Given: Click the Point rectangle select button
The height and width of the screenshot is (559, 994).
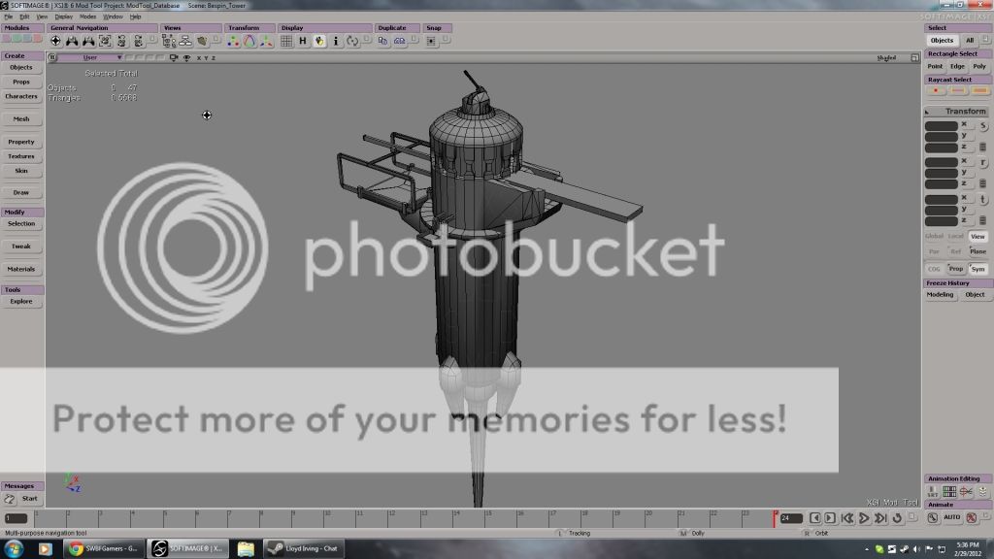Looking at the screenshot, I should [x=935, y=67].
